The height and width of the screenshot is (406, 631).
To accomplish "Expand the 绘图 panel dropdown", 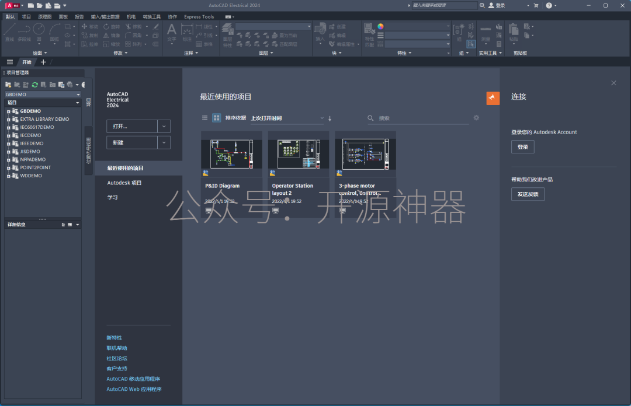I will (40, 53).
